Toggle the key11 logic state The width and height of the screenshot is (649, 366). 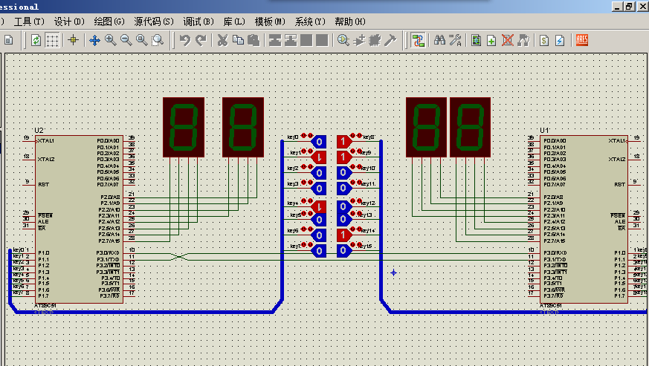343,188
